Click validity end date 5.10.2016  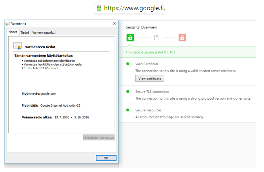click(82, 117)
